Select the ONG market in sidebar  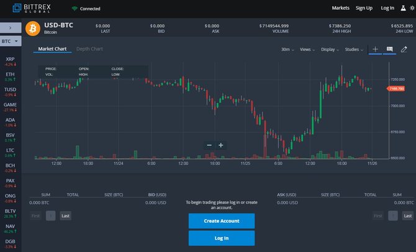[x=10, y=198]
